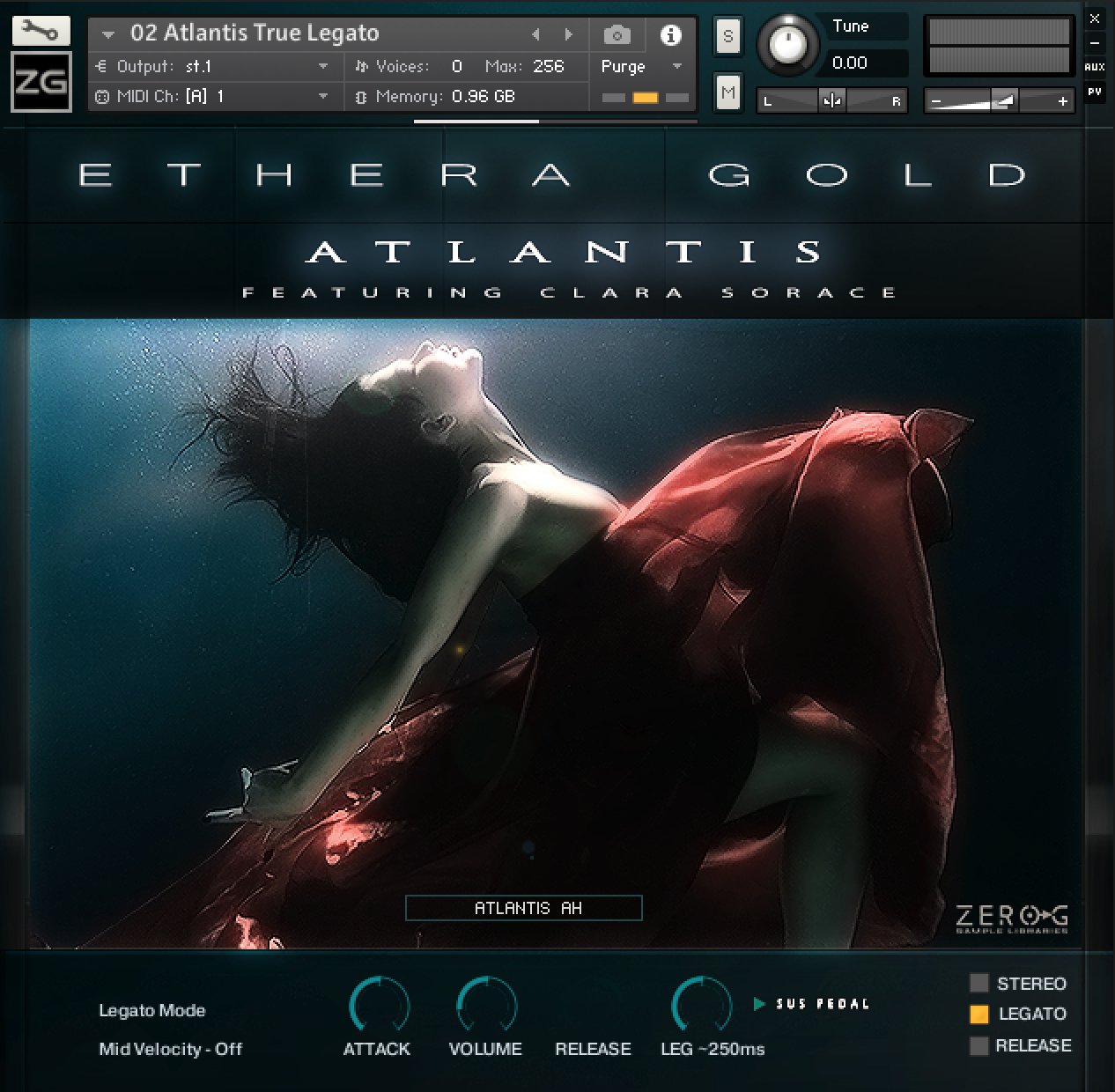Viewport: 1115px width, 1092px height.
Task: Increase volume with the plus icon
Action: [x=1063, y=101]
